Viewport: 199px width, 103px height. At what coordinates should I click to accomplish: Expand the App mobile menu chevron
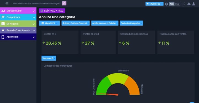pos(34,37)
